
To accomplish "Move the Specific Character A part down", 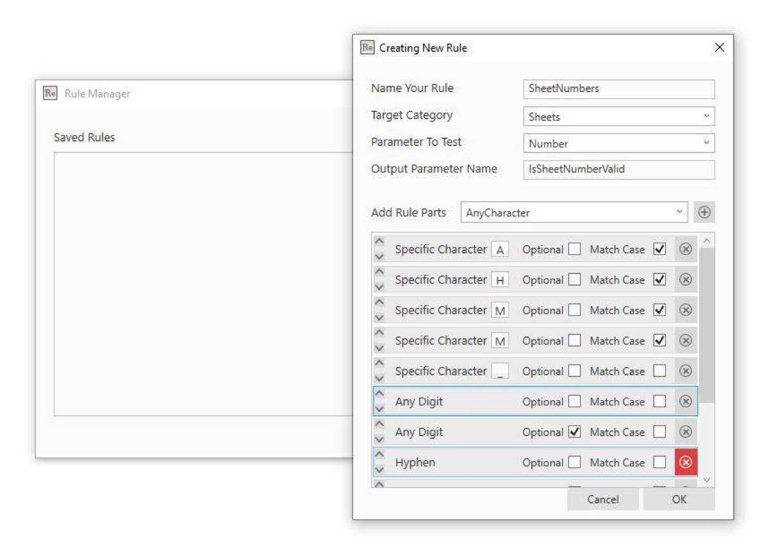I will pos(379,257).
